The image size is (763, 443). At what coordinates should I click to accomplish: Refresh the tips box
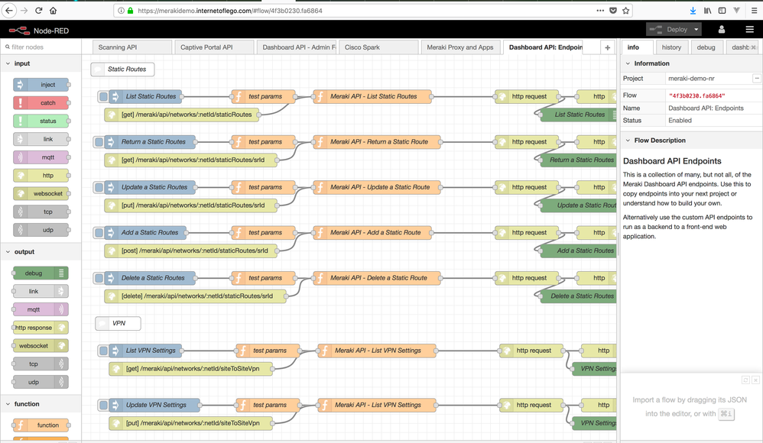coord(745,380)
